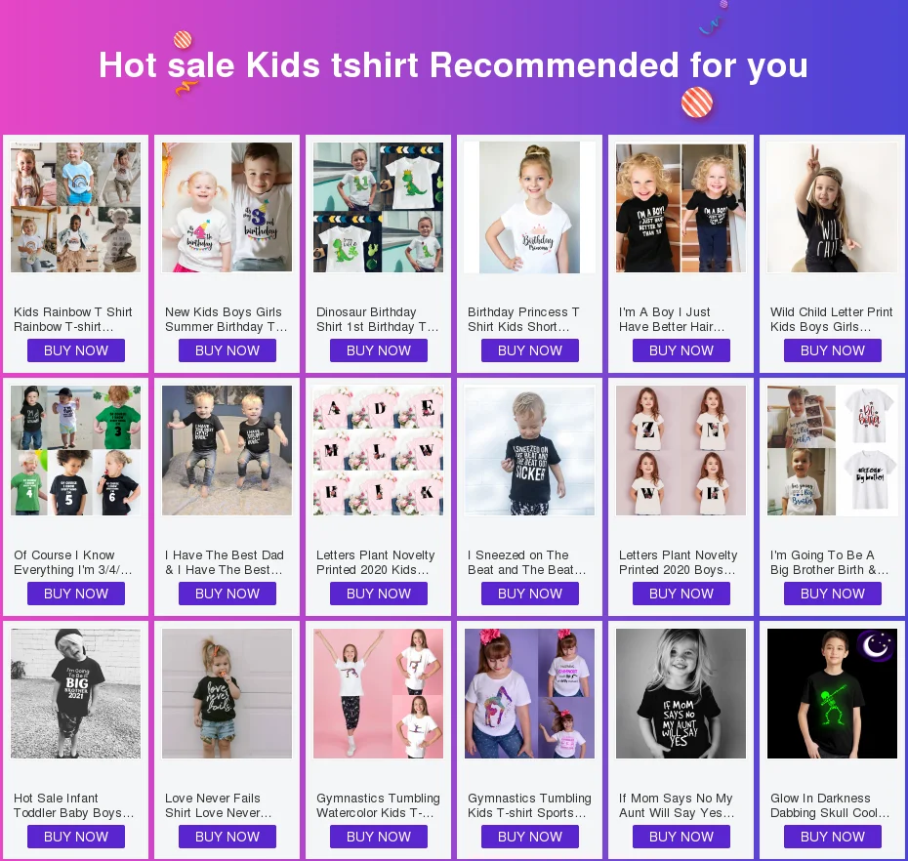908x861 pixels.
Task: Select the Wild Child Letter Print title link
Action: tap(832, 319)
